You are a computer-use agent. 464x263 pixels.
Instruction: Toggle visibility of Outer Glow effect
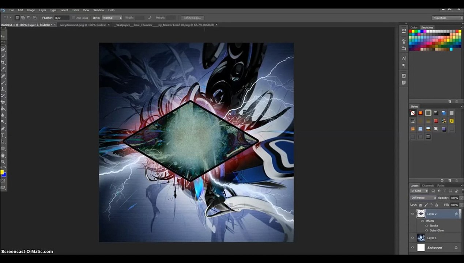pos(426,230)
